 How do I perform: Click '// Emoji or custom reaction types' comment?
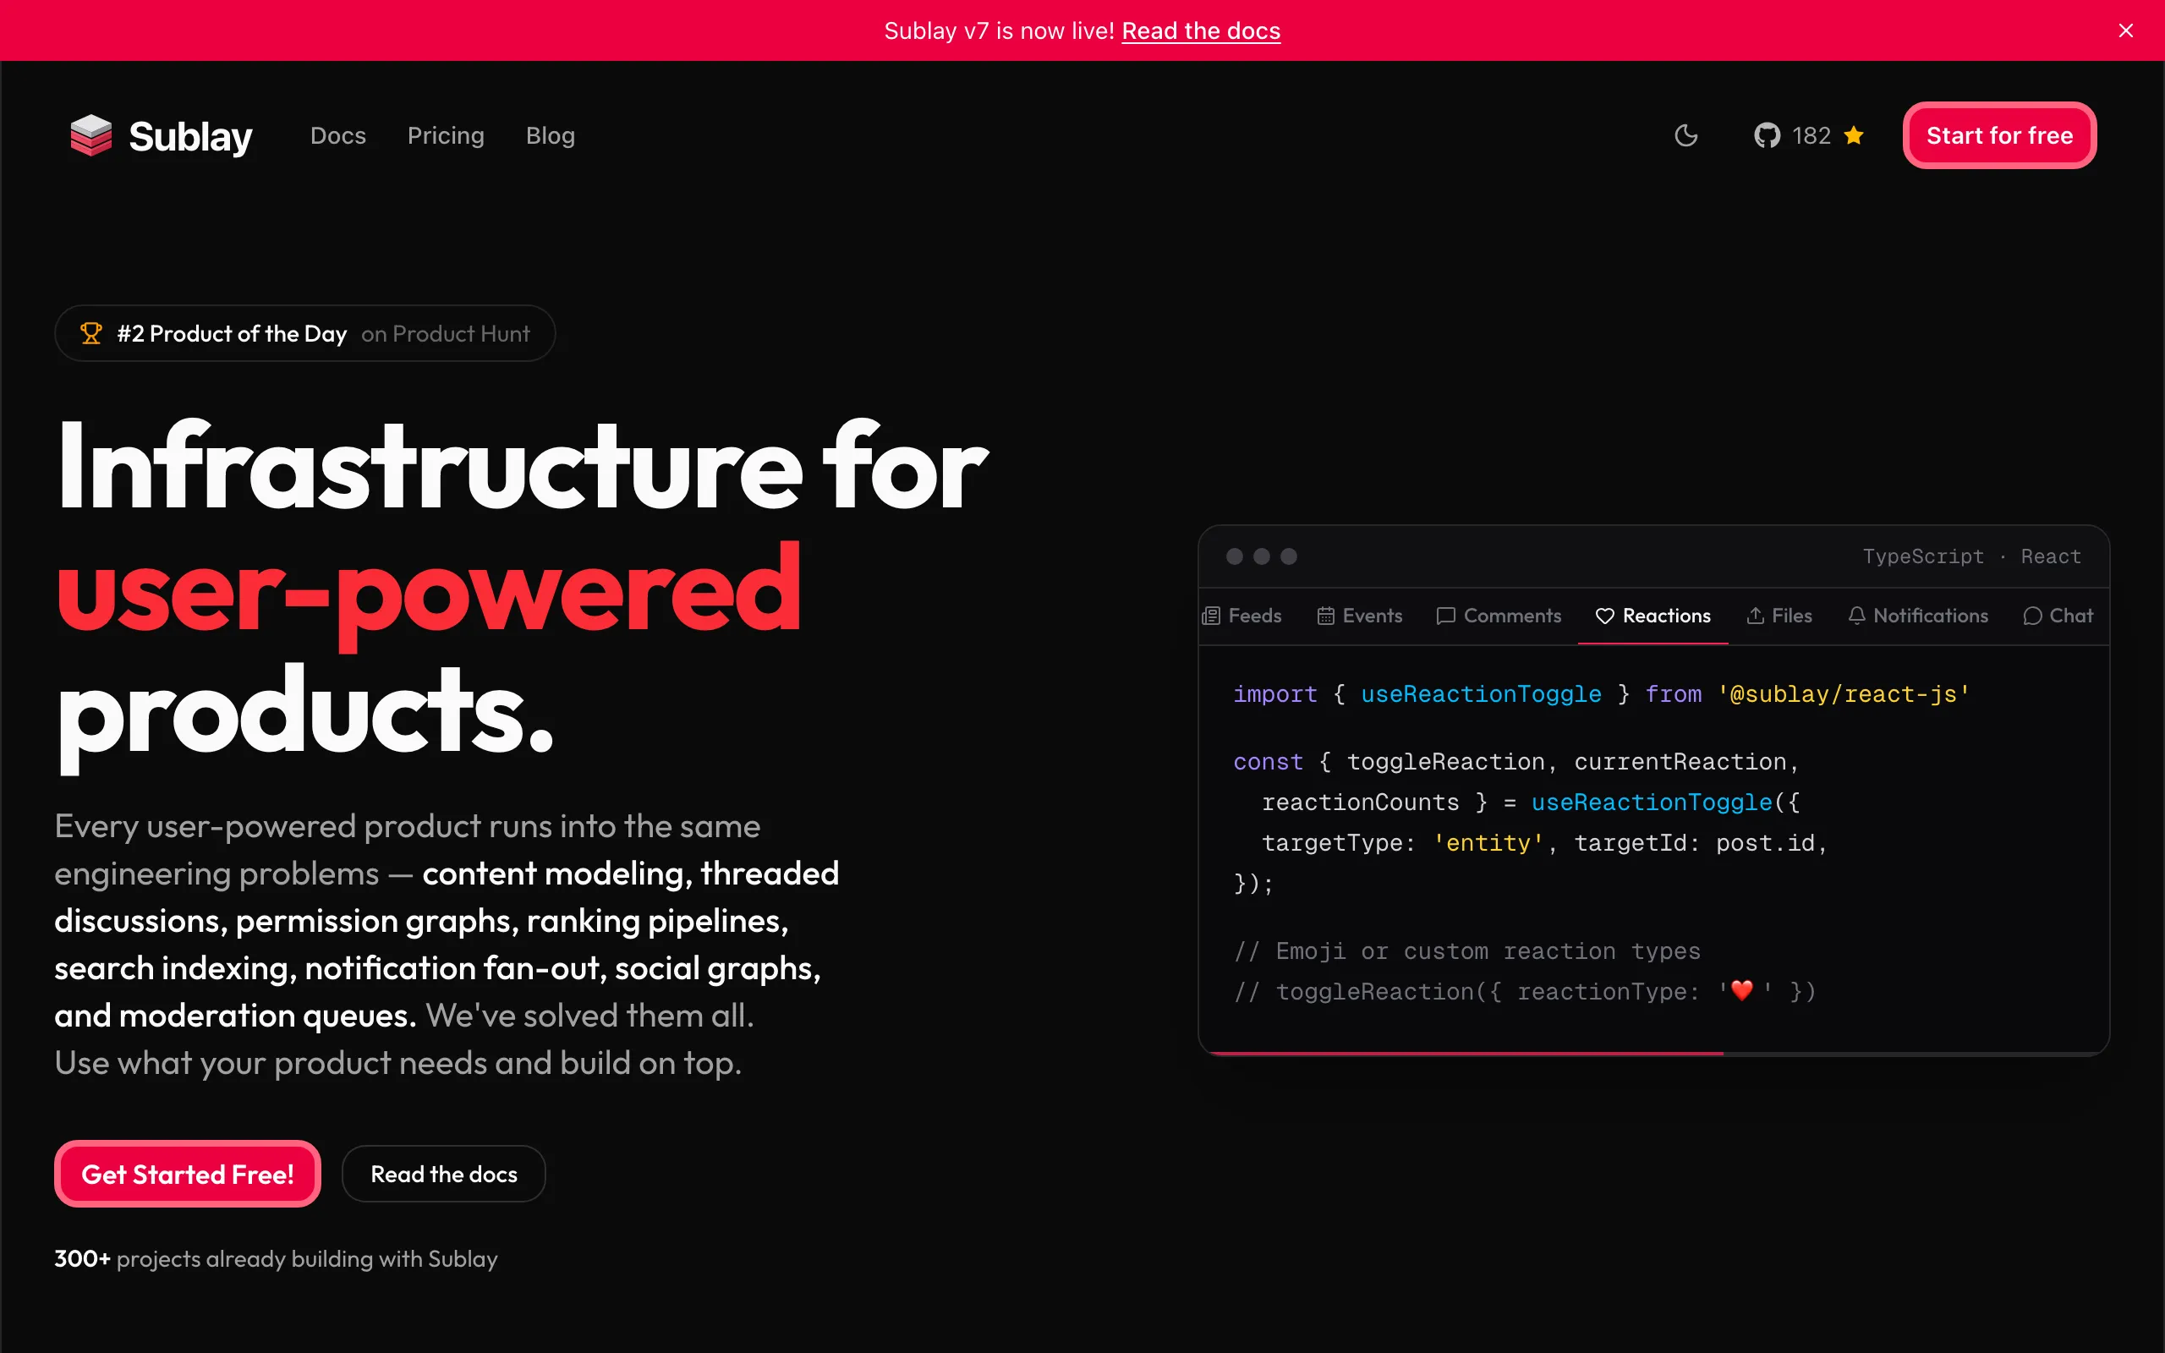(1466, 950)
